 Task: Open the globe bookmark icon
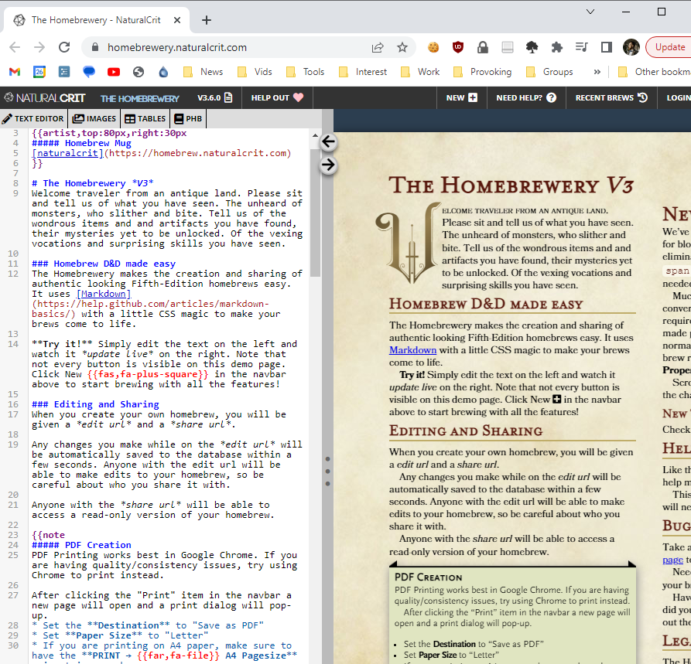[x=139, y=72]
